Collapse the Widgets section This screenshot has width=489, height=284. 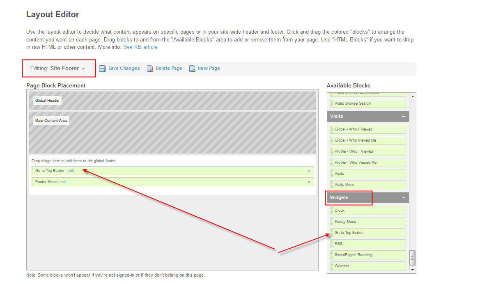[403, 198]
